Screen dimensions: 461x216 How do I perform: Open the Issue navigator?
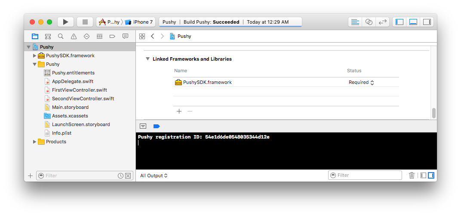point(74,36)
